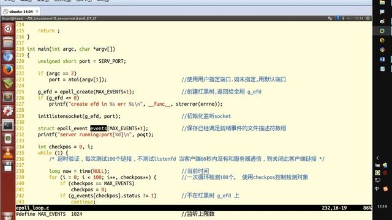Viewport: 392px width, 220px height.
Task: Open the floppy disk save icon in dock
Action: (8, 166)
